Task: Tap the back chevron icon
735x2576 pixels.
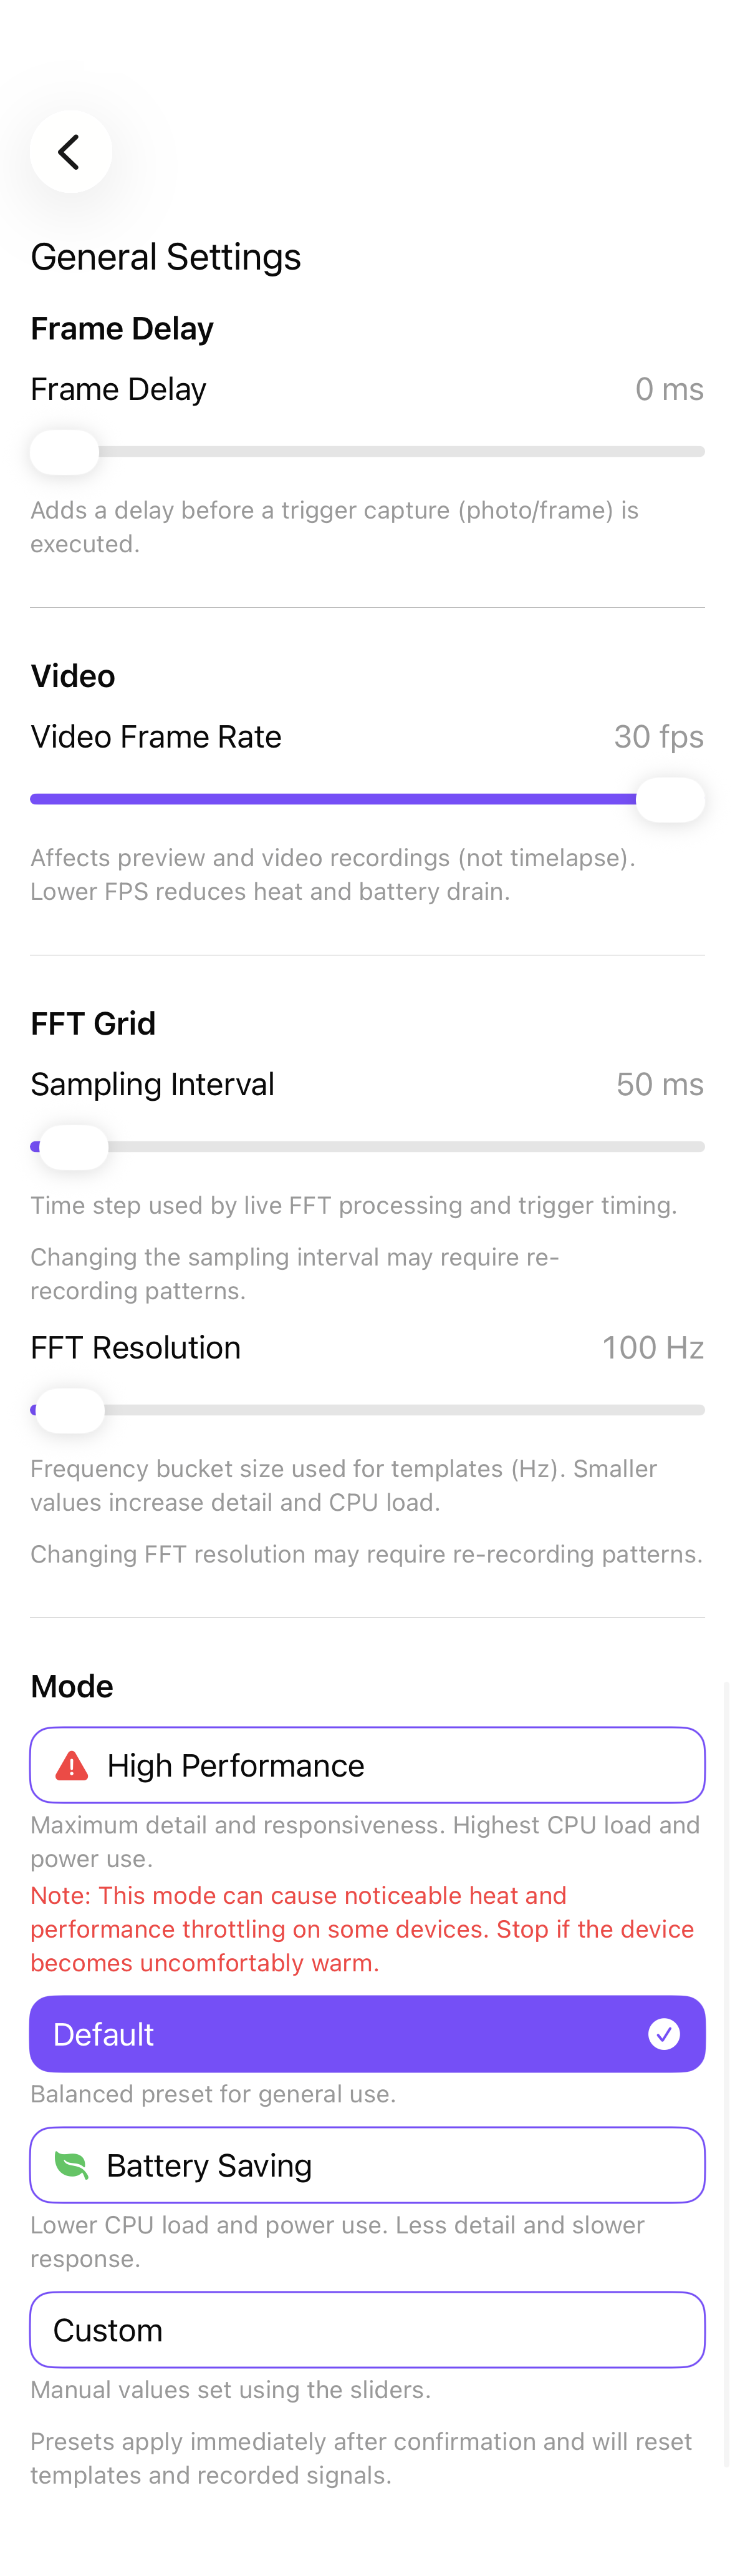Action: point(70,152)
